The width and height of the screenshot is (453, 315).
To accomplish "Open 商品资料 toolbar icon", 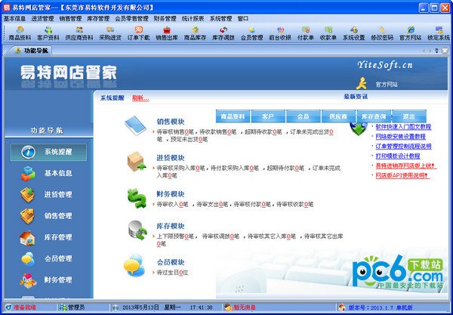I will 20,33.
